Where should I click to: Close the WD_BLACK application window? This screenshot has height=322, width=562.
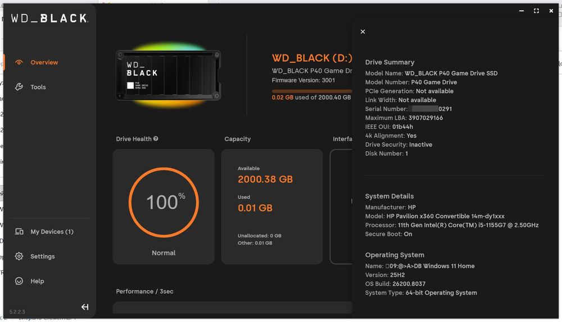click(x=551, y=11)
